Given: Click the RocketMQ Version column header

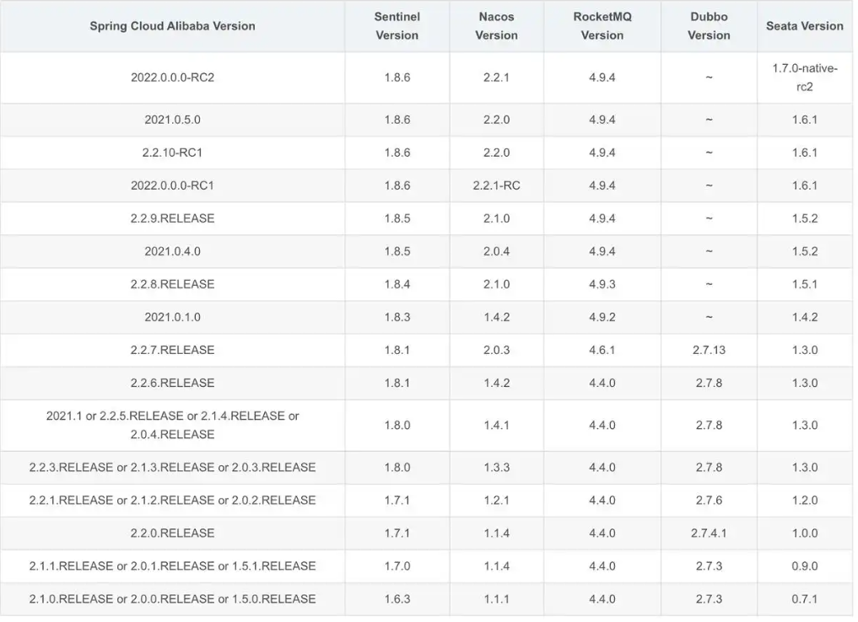Looking at the screenshot, I should (602, 26).
